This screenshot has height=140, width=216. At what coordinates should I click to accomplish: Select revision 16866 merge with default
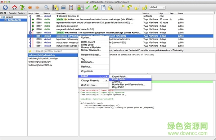pyautogui.click(x=121, y=29)
